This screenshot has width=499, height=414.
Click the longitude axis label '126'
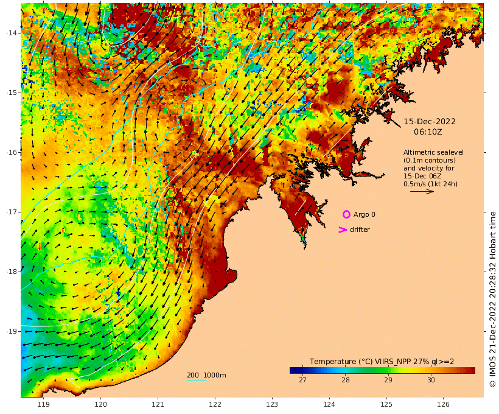coord(443,404)
